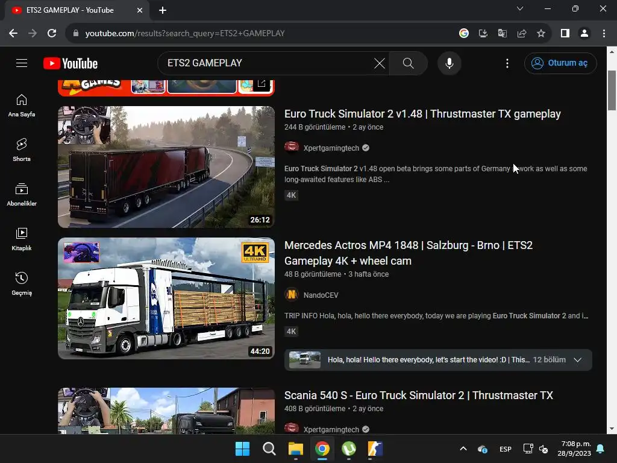This screenshot has height=463, width=617.
Task: Open YouTube settings three-dot menu
Action: pos(507,63)
